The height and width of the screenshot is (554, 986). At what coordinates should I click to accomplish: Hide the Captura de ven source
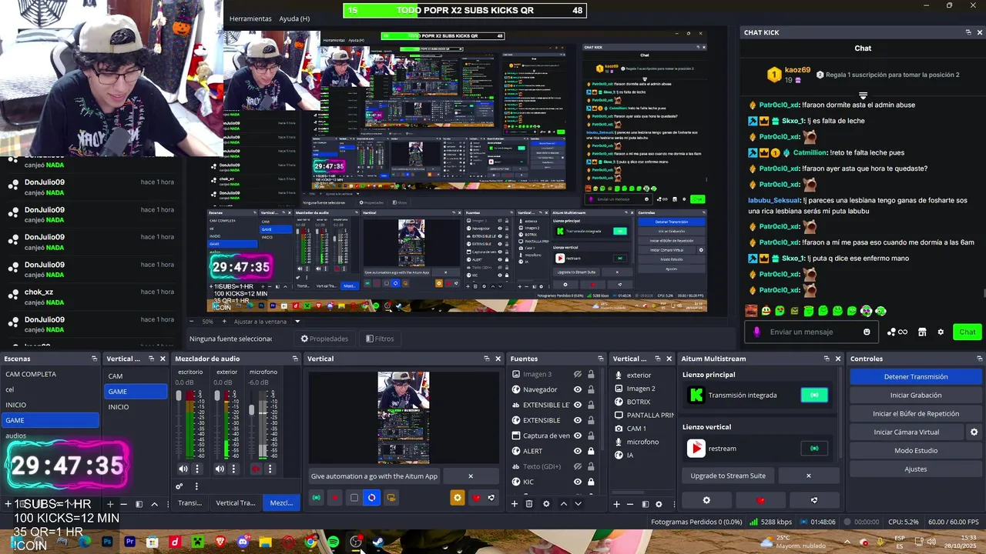click(x=577, y=436)
